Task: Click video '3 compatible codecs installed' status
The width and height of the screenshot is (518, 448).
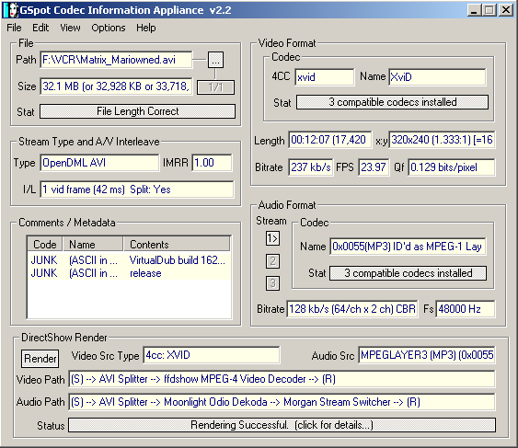Action: click(392, 102)
